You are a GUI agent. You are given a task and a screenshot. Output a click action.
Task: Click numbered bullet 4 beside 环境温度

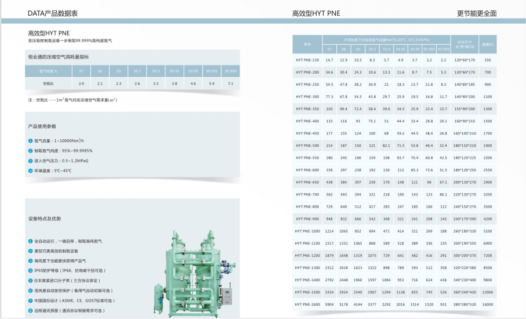coord(31,171)
